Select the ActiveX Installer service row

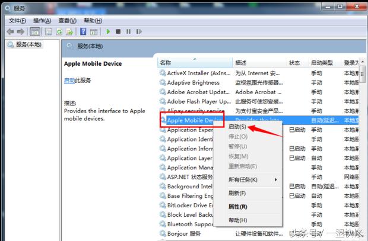pos(259,73)
